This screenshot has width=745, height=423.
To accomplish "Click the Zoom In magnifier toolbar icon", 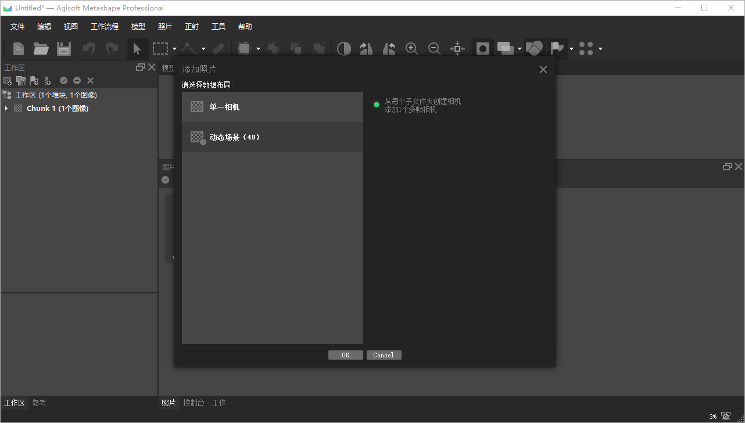I will [x=411, y=48].
